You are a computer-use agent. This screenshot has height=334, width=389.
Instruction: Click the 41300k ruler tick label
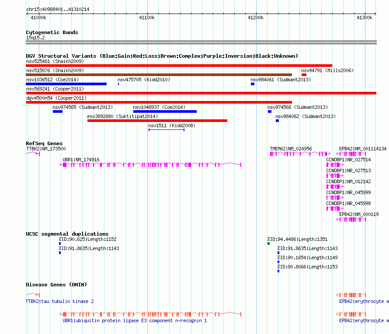tap(365, 17)
